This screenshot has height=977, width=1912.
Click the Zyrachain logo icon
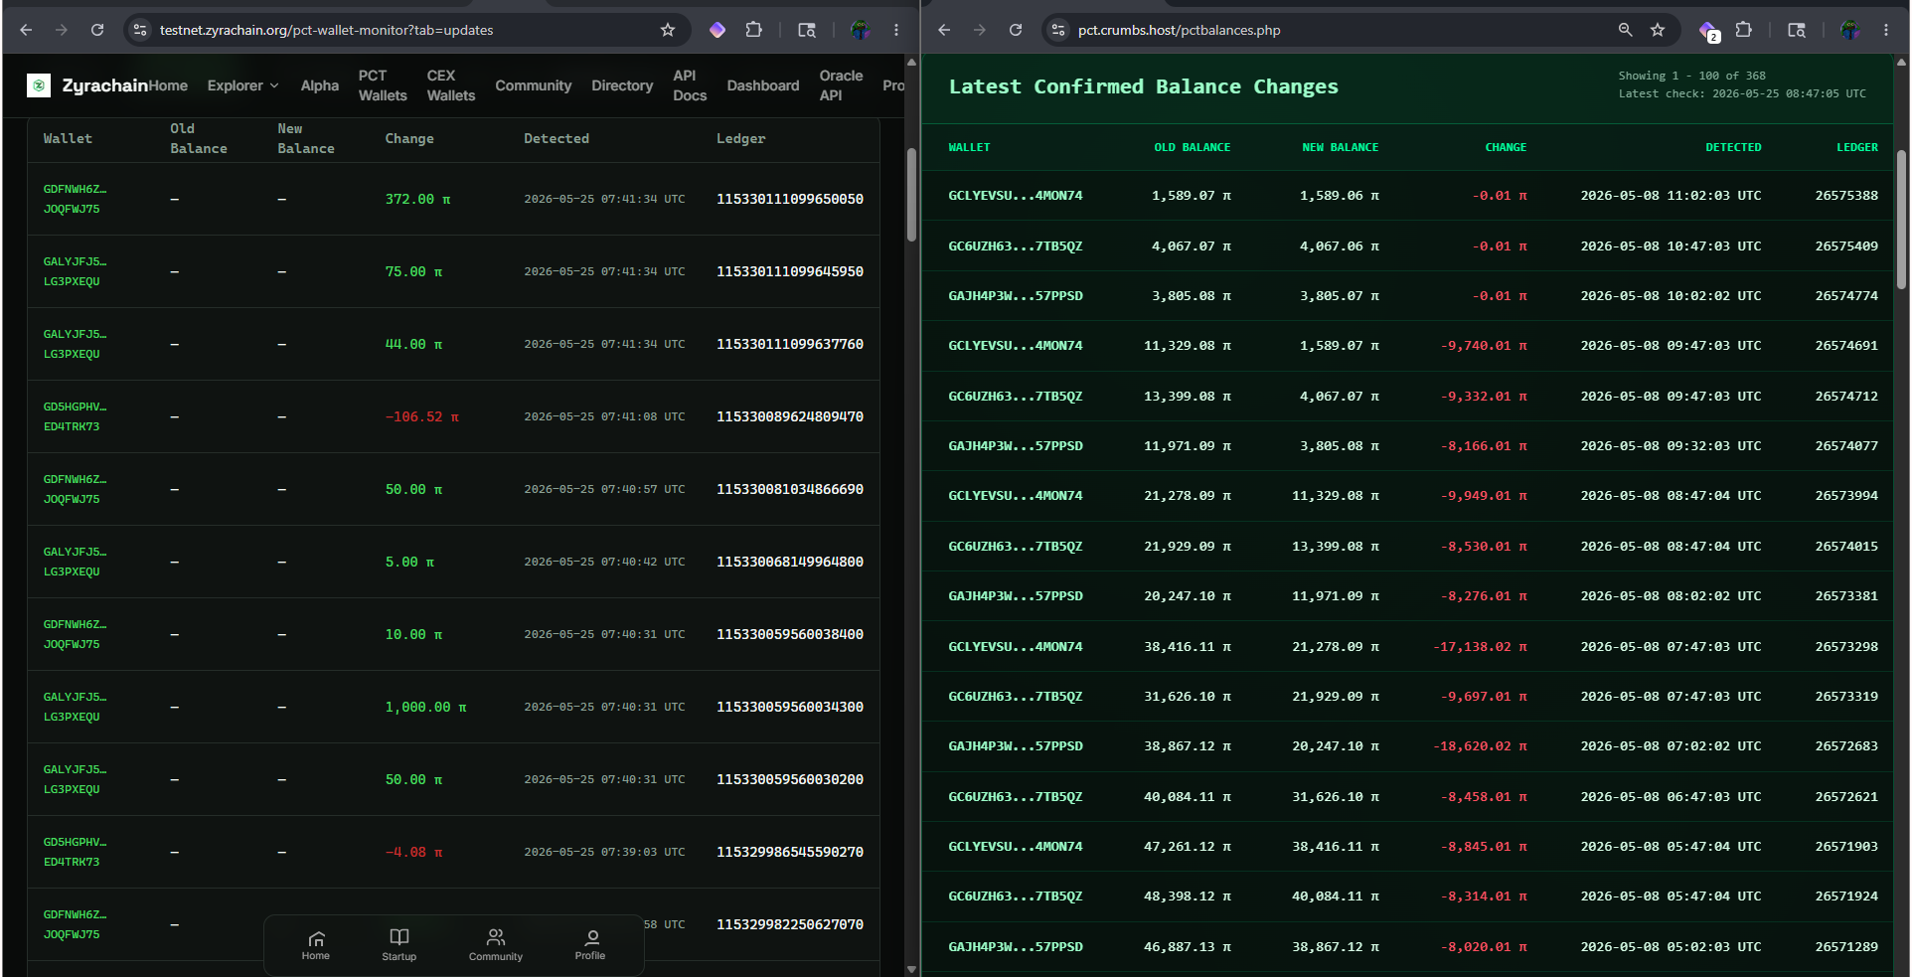[x=39, y=85]
